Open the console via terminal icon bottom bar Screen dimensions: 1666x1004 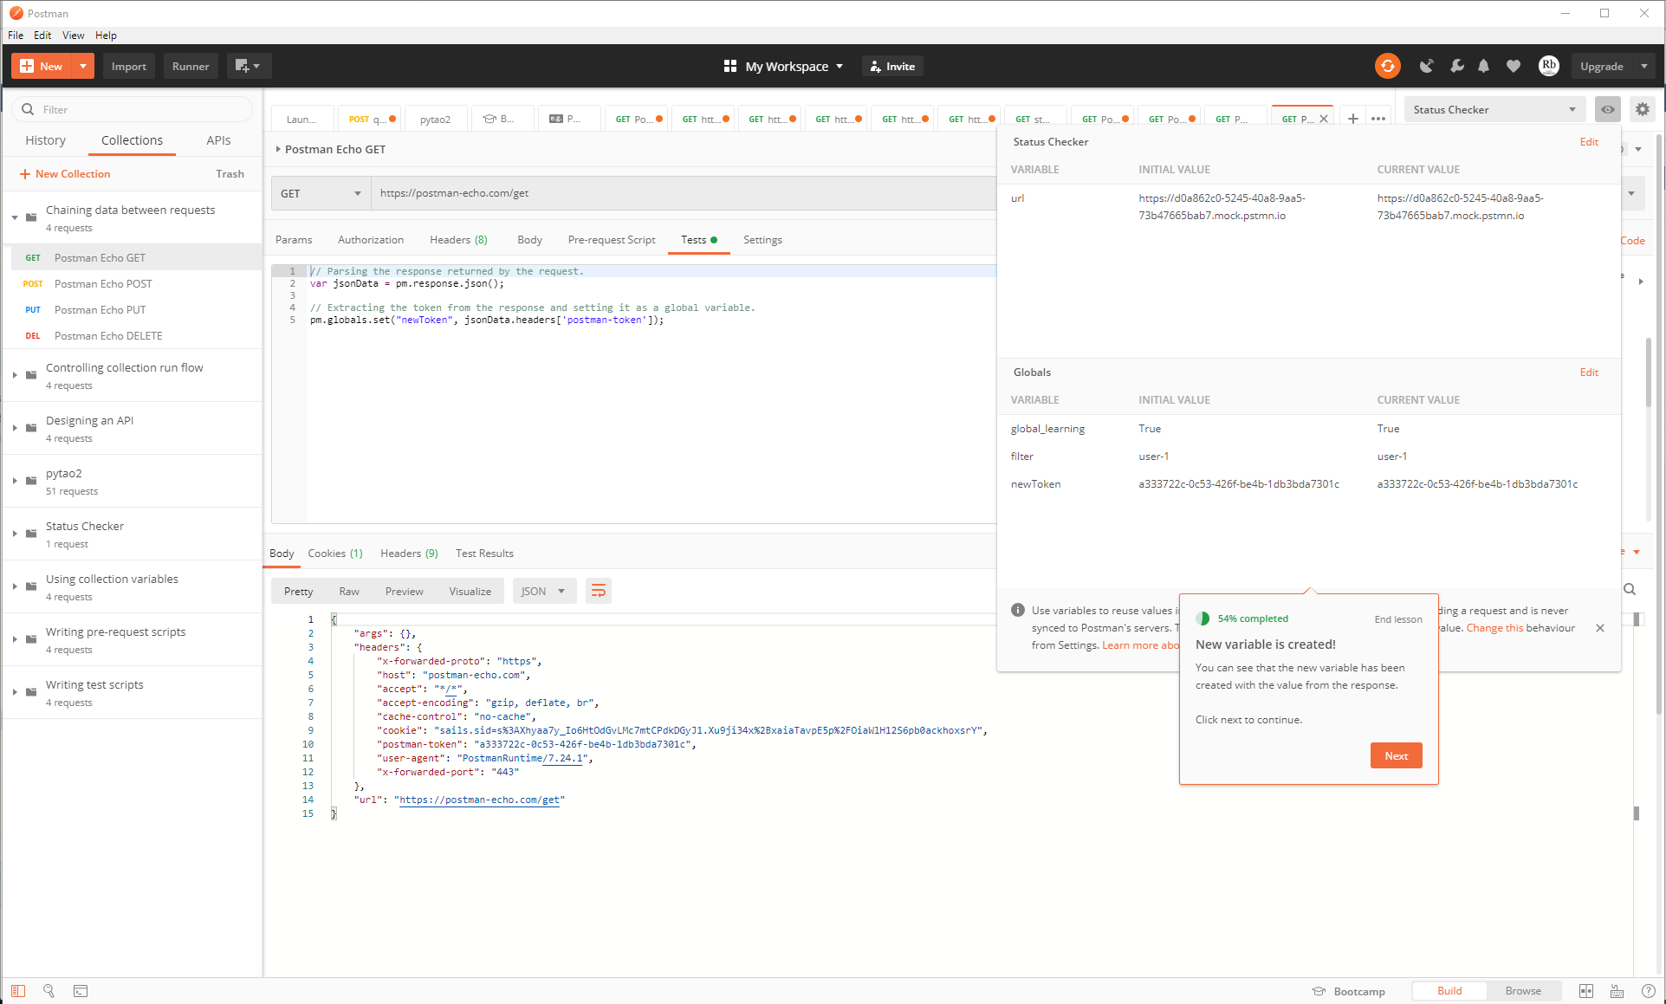pos(81,990)
